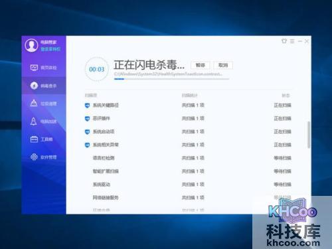Select the 语言栏检测 row label
This screenshot has width=332, height=249.
(x=104, y=158)
